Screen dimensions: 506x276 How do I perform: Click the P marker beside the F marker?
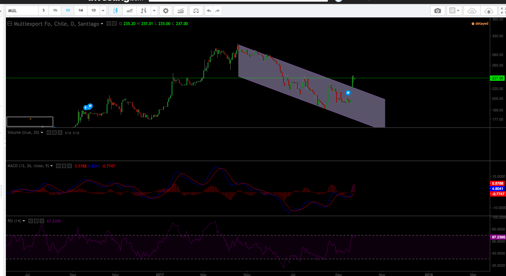(x=90, y=106)
